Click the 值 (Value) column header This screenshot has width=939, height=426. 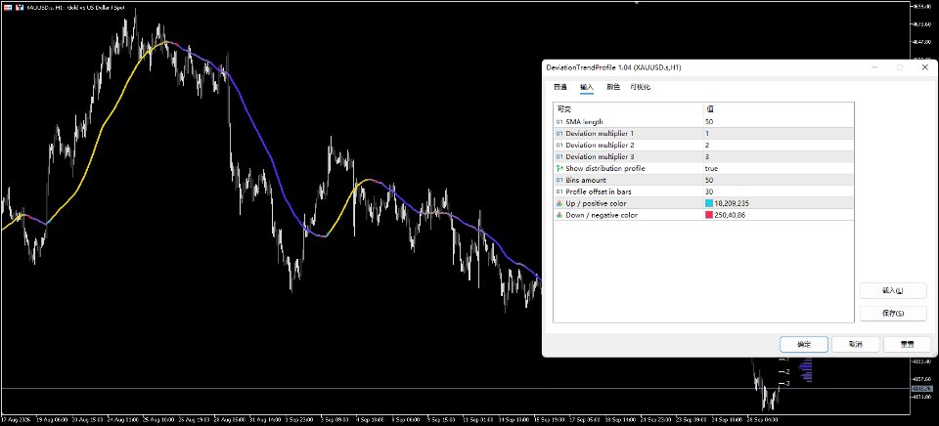pos(779,109)
